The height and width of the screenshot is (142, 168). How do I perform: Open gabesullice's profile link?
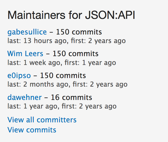pos(27,32)
